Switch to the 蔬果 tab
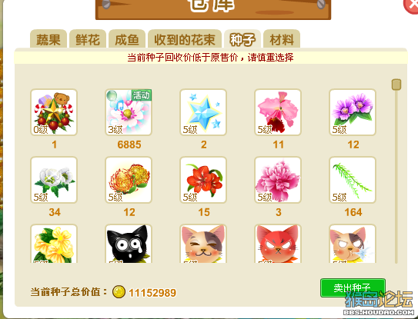 [48, 39]
